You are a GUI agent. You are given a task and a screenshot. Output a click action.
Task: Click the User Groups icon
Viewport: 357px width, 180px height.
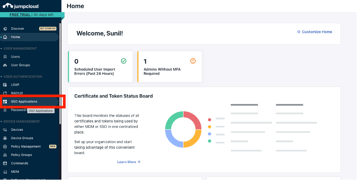pos(5,65)
